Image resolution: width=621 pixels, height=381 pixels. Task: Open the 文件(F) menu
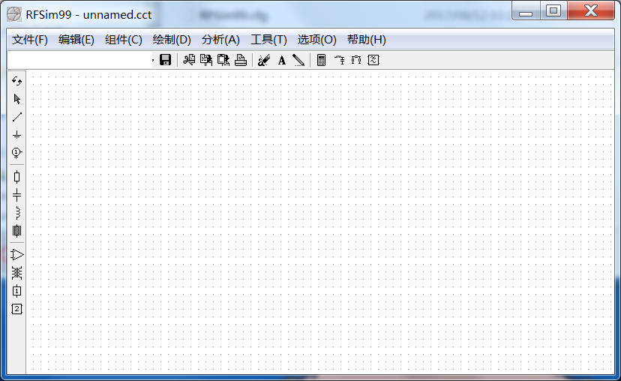click(30, 40)
